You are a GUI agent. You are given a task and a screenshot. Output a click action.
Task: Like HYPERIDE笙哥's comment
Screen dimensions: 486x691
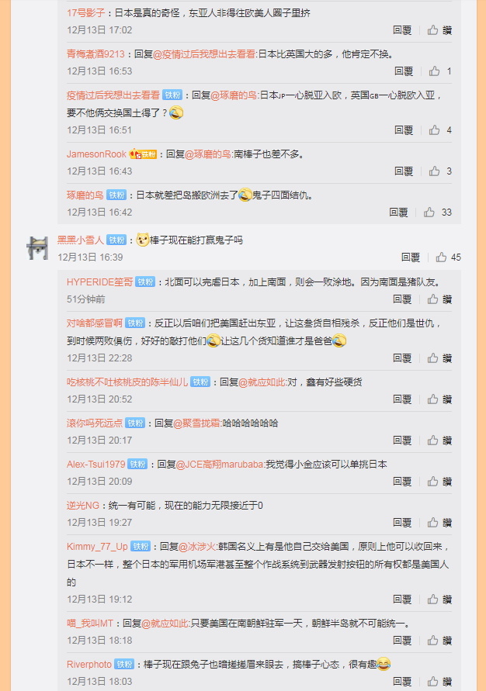click(x=439, y=299)
